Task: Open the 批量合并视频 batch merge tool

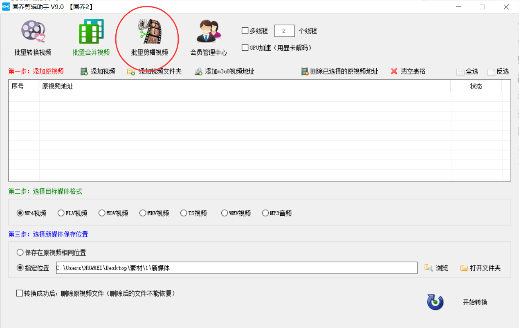Action: click(91, 37)
